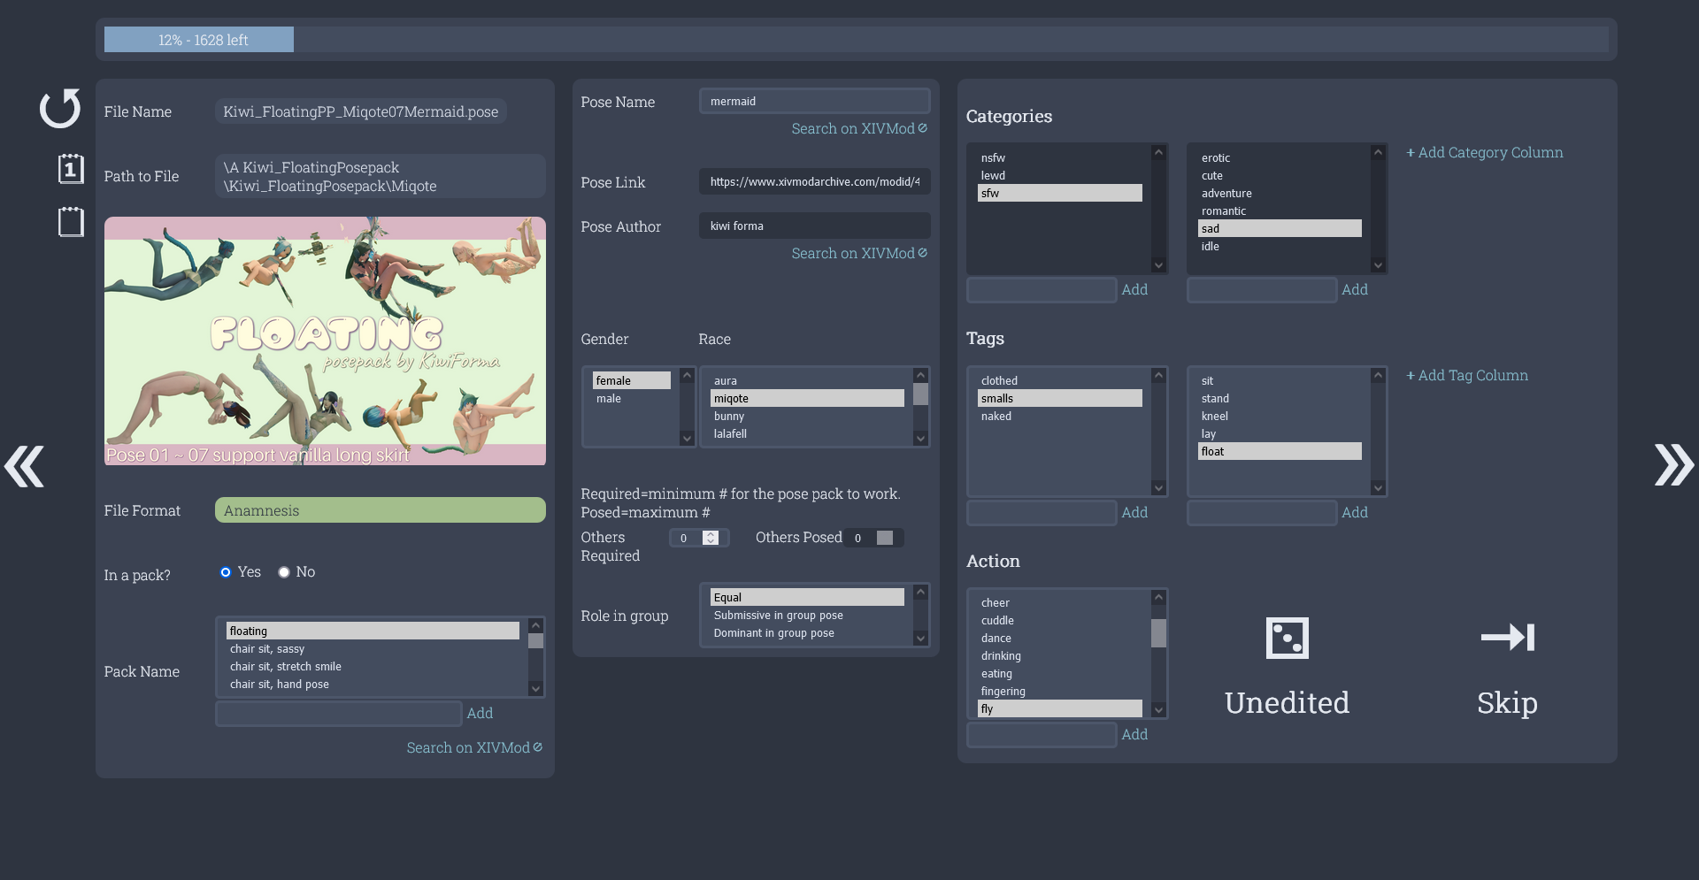Click the Pose Name input field
Image resolution: width=1699 pixels, height=880 pixels.
(814, 101)
